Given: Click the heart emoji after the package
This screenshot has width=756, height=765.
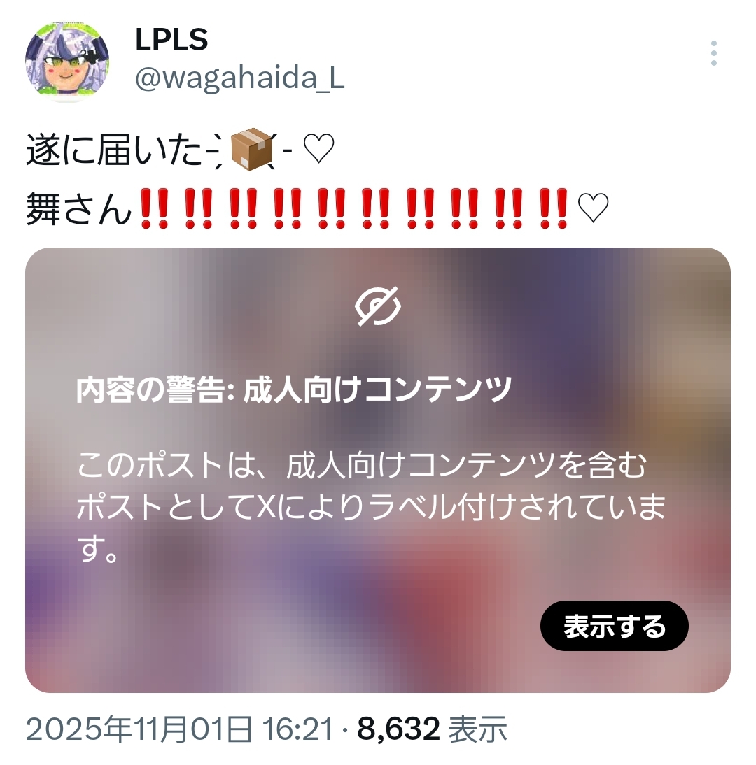Looking at the screenshot, I should (x=319, y=149).
